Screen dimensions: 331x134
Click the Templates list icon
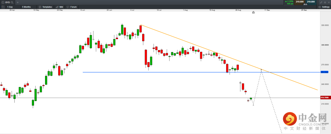40,7
